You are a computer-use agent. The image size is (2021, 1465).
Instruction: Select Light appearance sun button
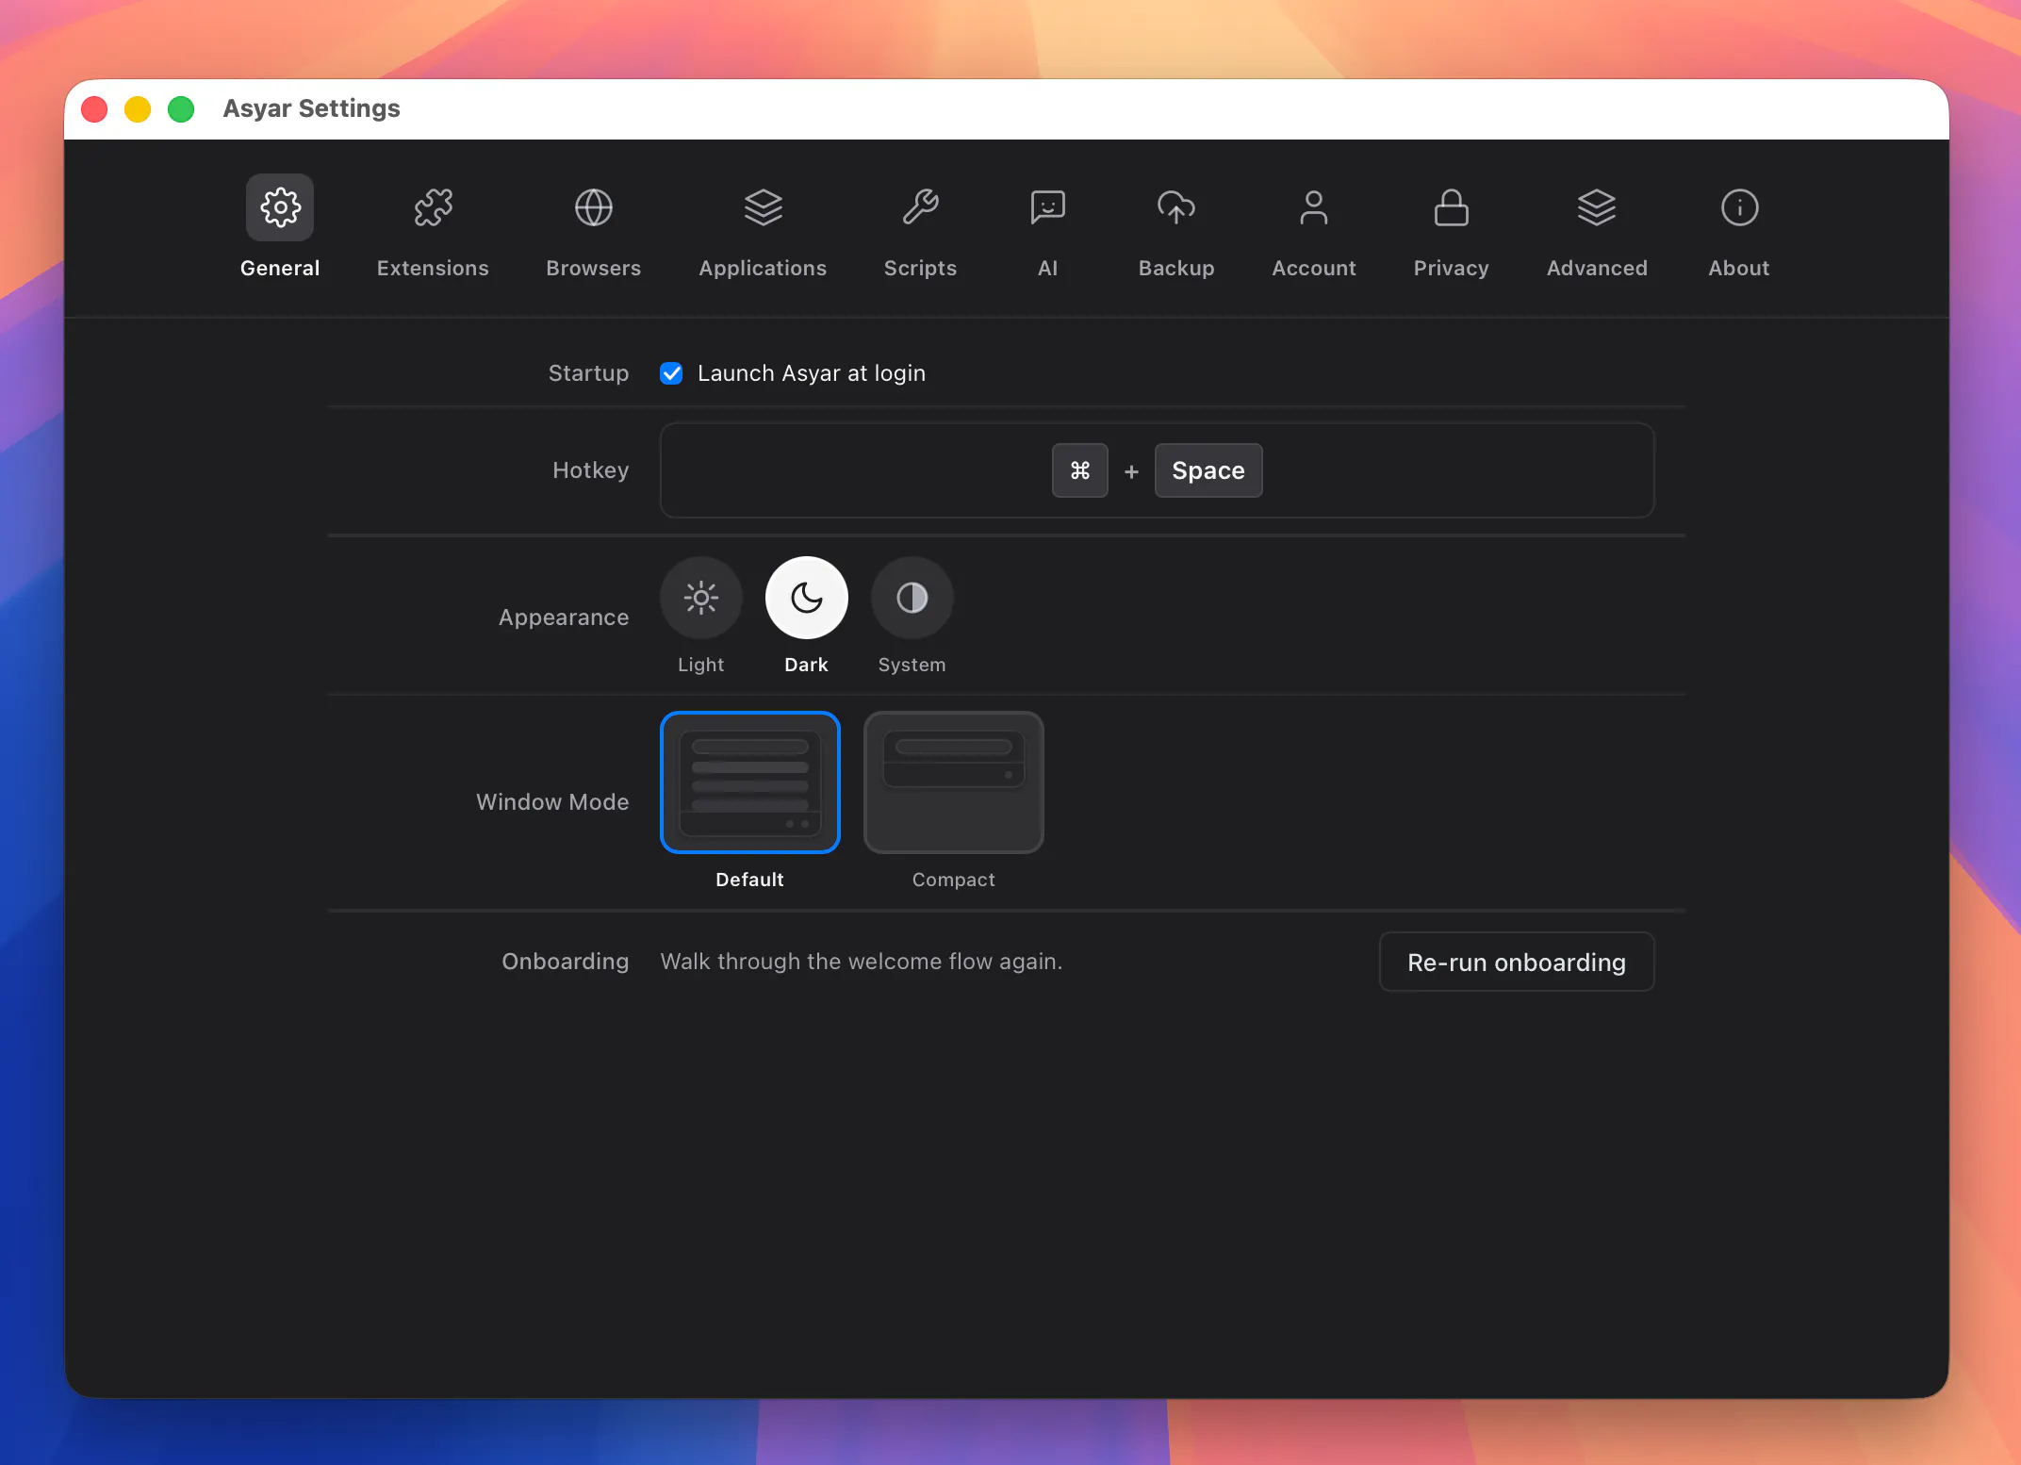[x=701, y=598]
